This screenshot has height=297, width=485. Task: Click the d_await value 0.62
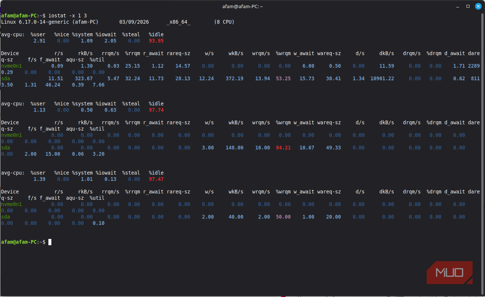pos(459,78)
